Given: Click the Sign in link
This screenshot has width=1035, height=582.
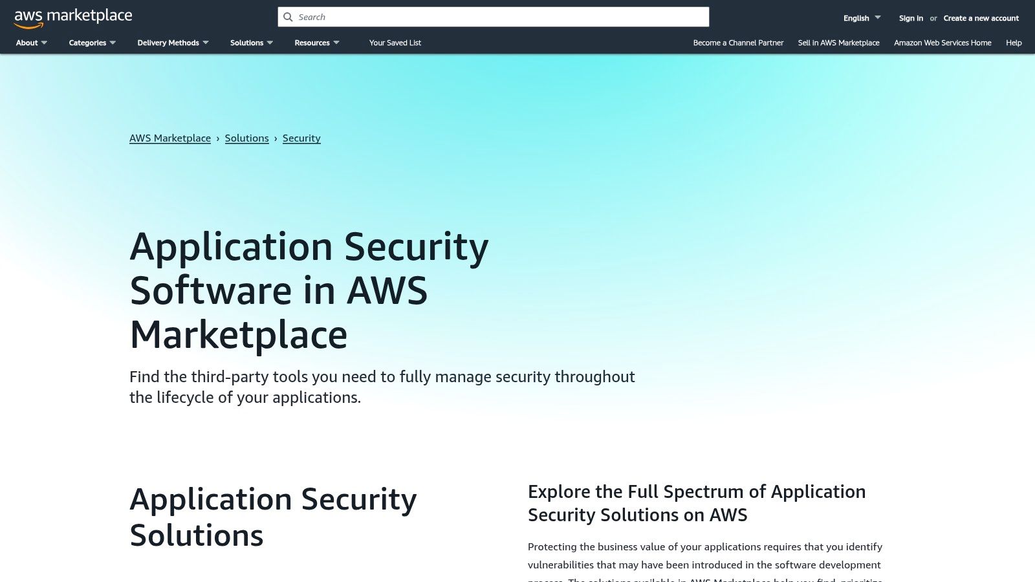Looking at the screenshot, I should (911, 18).
